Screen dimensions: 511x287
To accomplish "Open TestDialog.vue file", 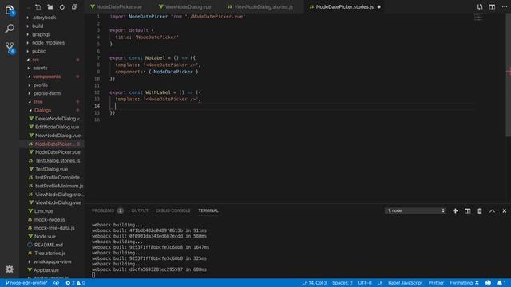I will (x=51, y=169).
